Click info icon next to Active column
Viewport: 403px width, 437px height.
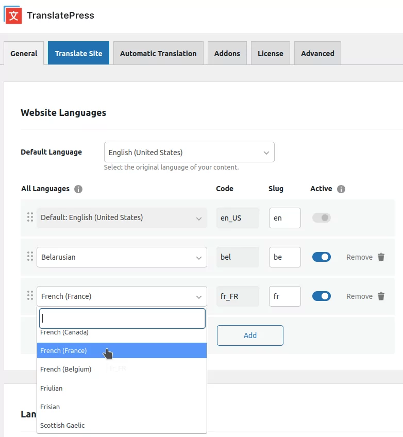(341, 189)
